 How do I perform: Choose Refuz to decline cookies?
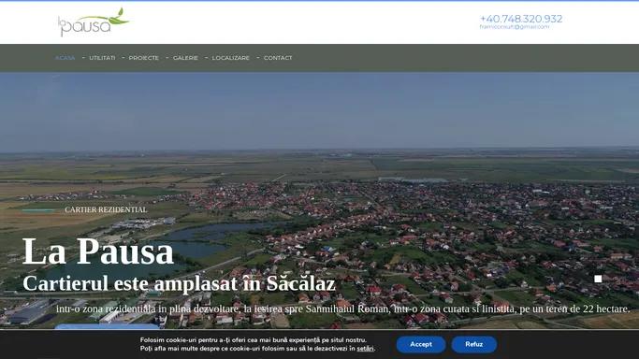pos(474,344)
